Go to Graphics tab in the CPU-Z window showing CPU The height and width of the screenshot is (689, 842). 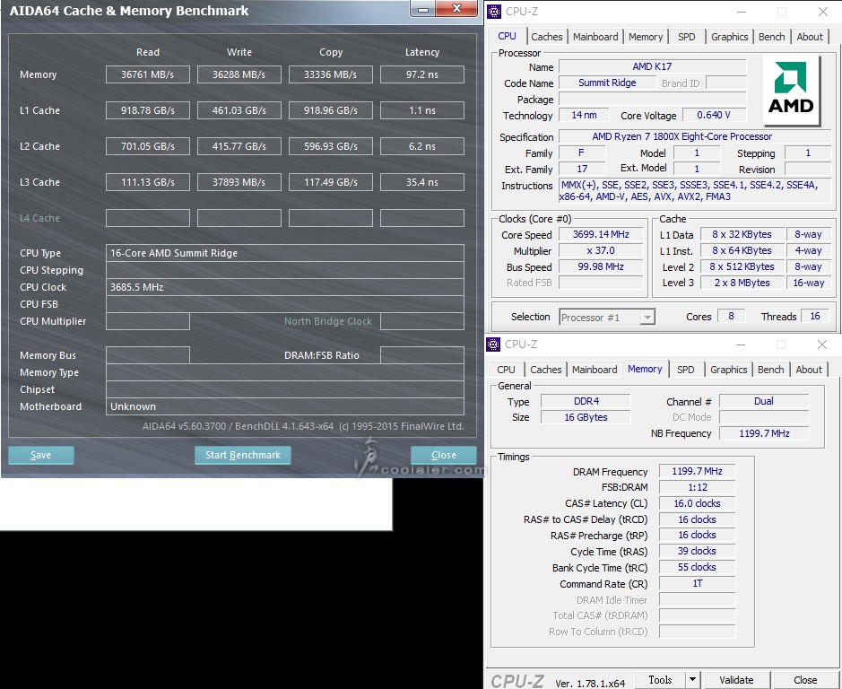pyautogui.click(x=729, y=37)
